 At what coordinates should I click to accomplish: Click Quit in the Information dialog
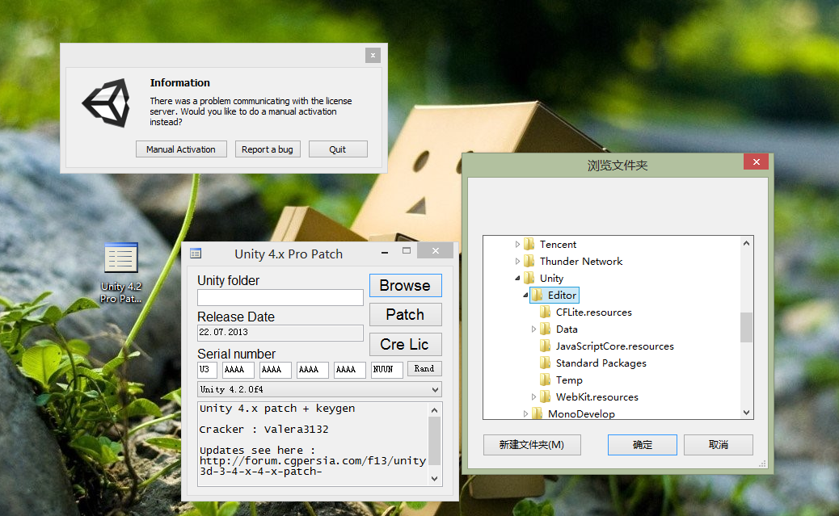[338, 149]
